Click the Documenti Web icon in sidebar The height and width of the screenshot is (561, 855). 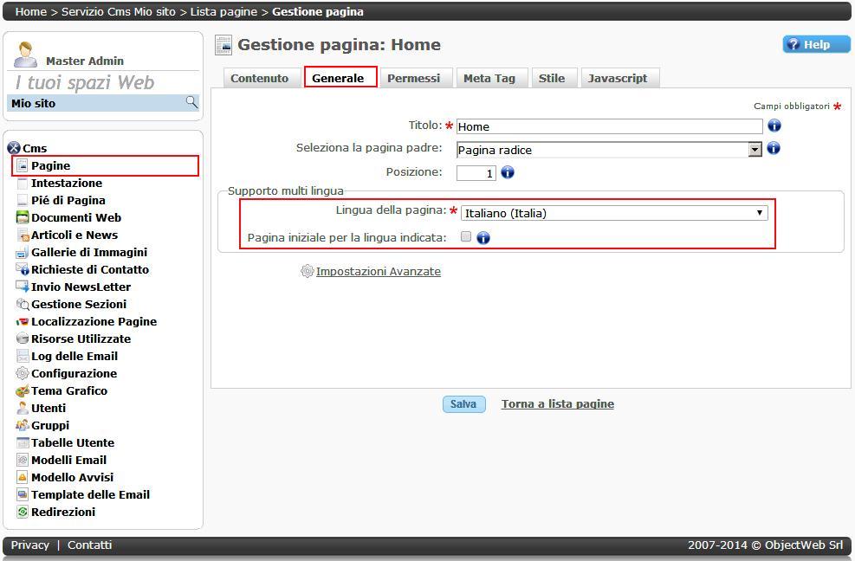click(x=23, y=217)
